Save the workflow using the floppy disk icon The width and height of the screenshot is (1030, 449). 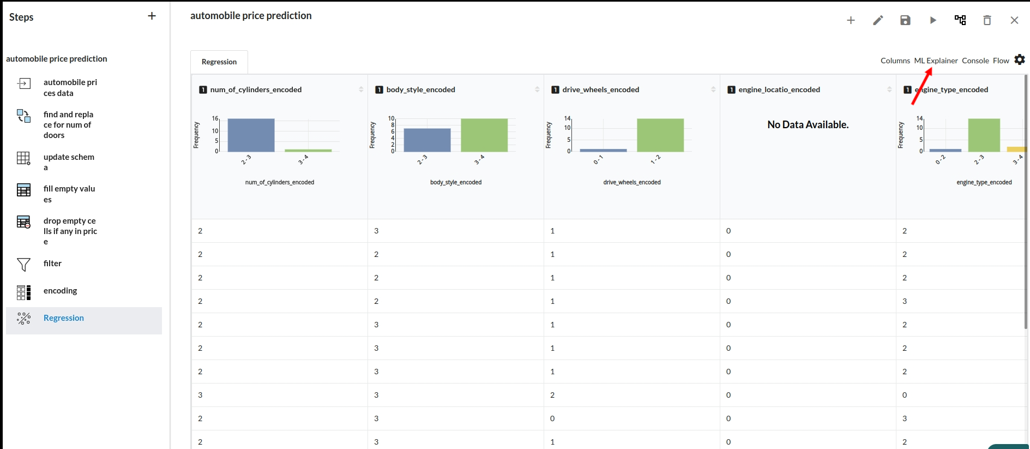(905, 20)
